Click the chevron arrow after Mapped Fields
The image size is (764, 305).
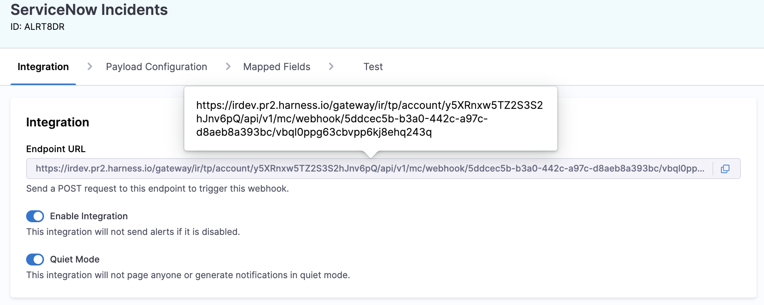pyautogui.click(x=331, y=67)
